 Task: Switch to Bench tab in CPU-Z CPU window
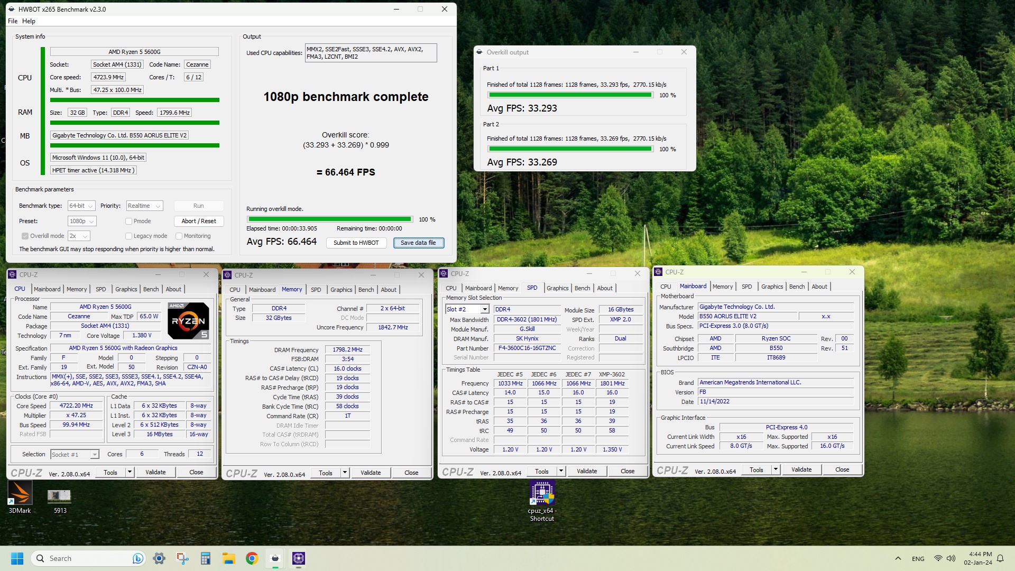[x=151, y=289]
